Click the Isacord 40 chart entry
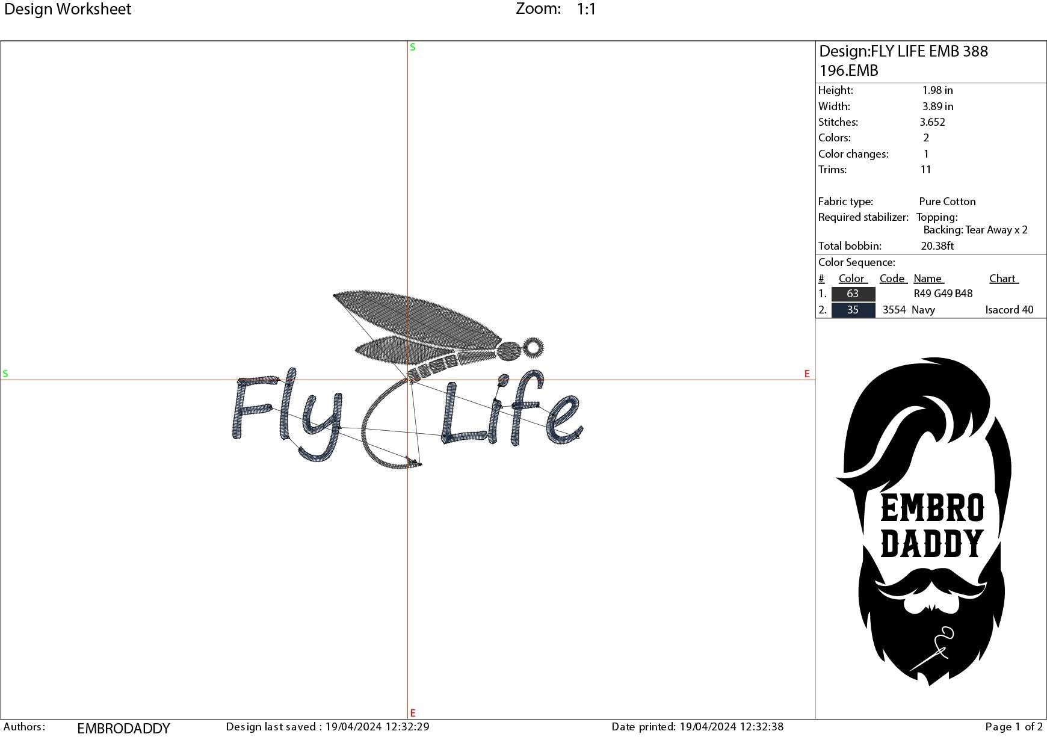1047x737 pixels. [1009, 310]
